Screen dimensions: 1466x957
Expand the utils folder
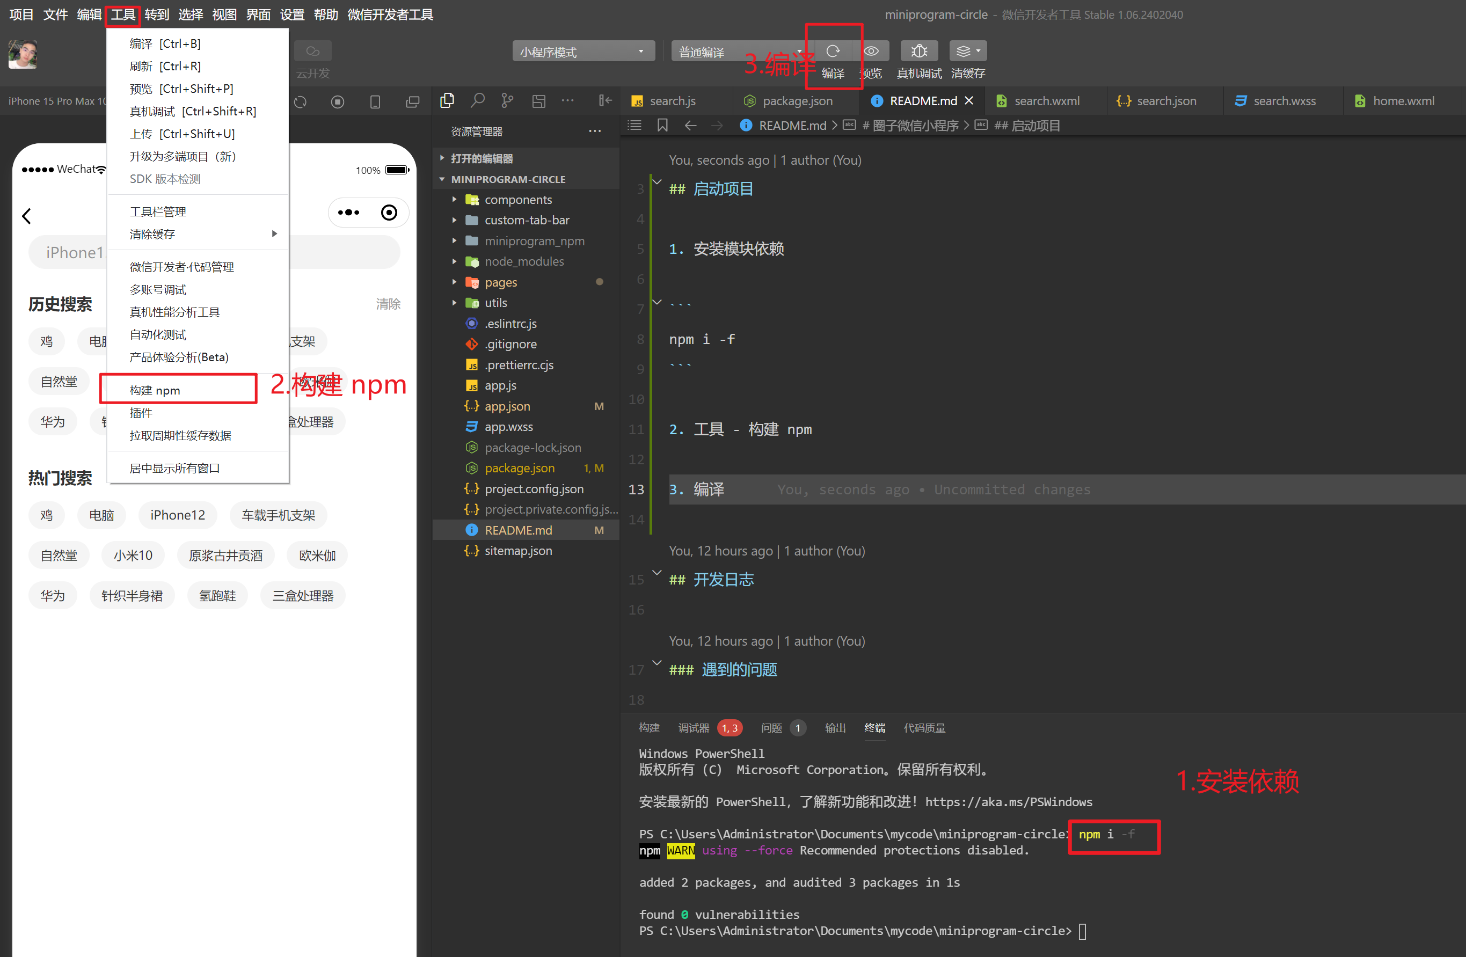point(454,302)
